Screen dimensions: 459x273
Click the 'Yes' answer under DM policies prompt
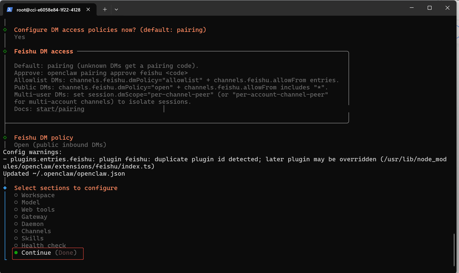coord(20,37)
